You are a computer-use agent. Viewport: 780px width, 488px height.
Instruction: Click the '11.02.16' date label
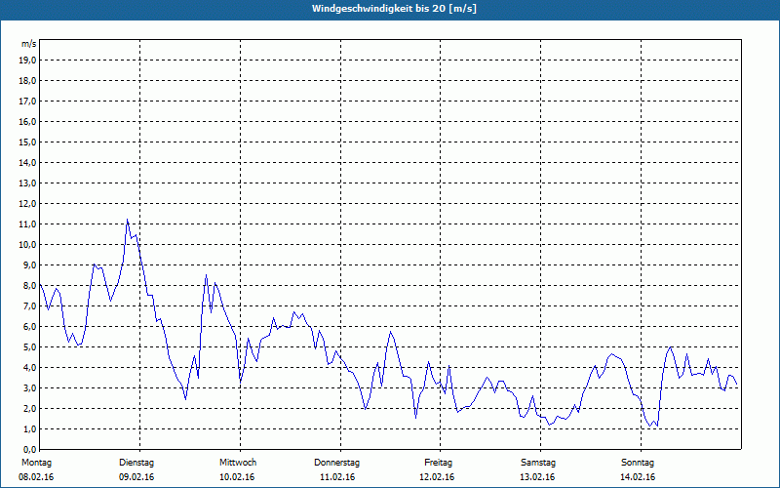click(x=337, y=477)
